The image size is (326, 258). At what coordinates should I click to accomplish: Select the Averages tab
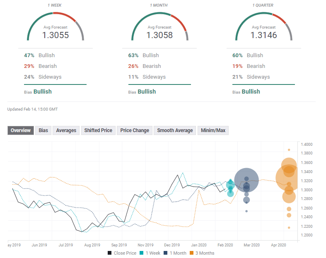66,130
